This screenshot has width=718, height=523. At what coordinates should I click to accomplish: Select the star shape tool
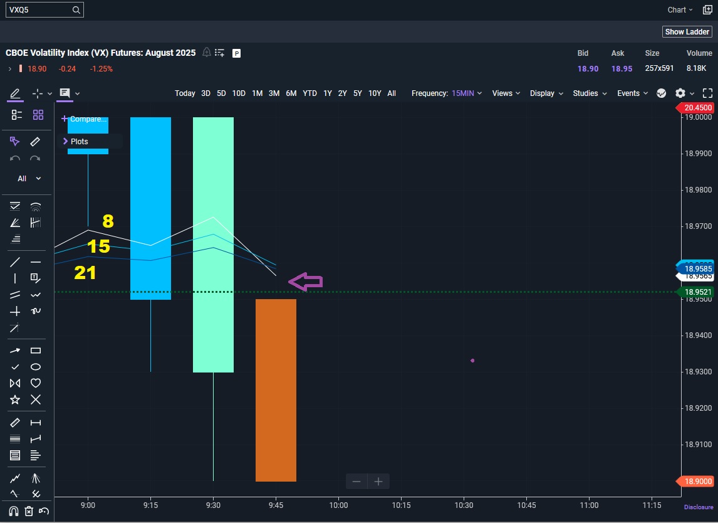14,399
